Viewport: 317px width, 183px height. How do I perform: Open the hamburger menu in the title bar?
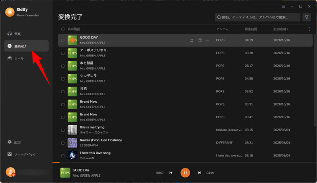click(x=284, y=6)
